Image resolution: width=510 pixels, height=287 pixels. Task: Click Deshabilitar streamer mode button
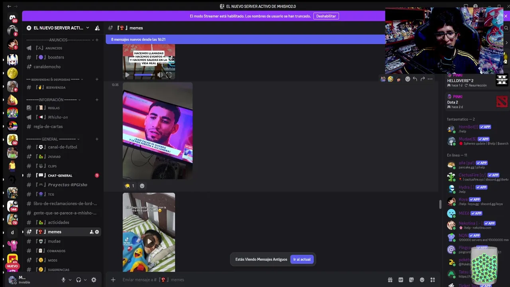(x=326, y=16)
